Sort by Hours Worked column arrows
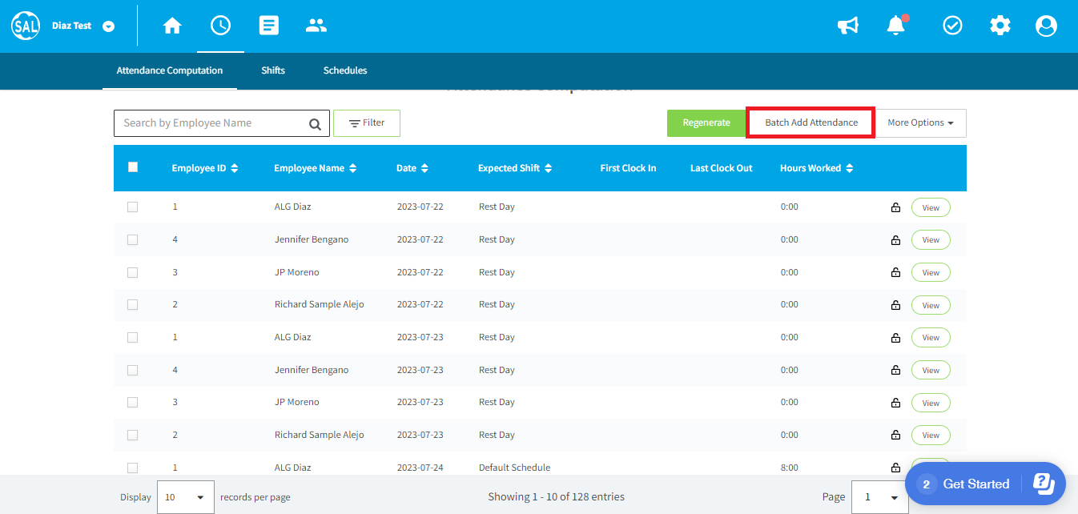 tap(850, 168)
